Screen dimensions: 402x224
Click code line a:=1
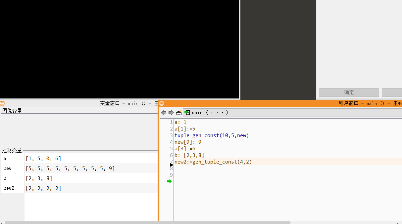click(180, 122)
